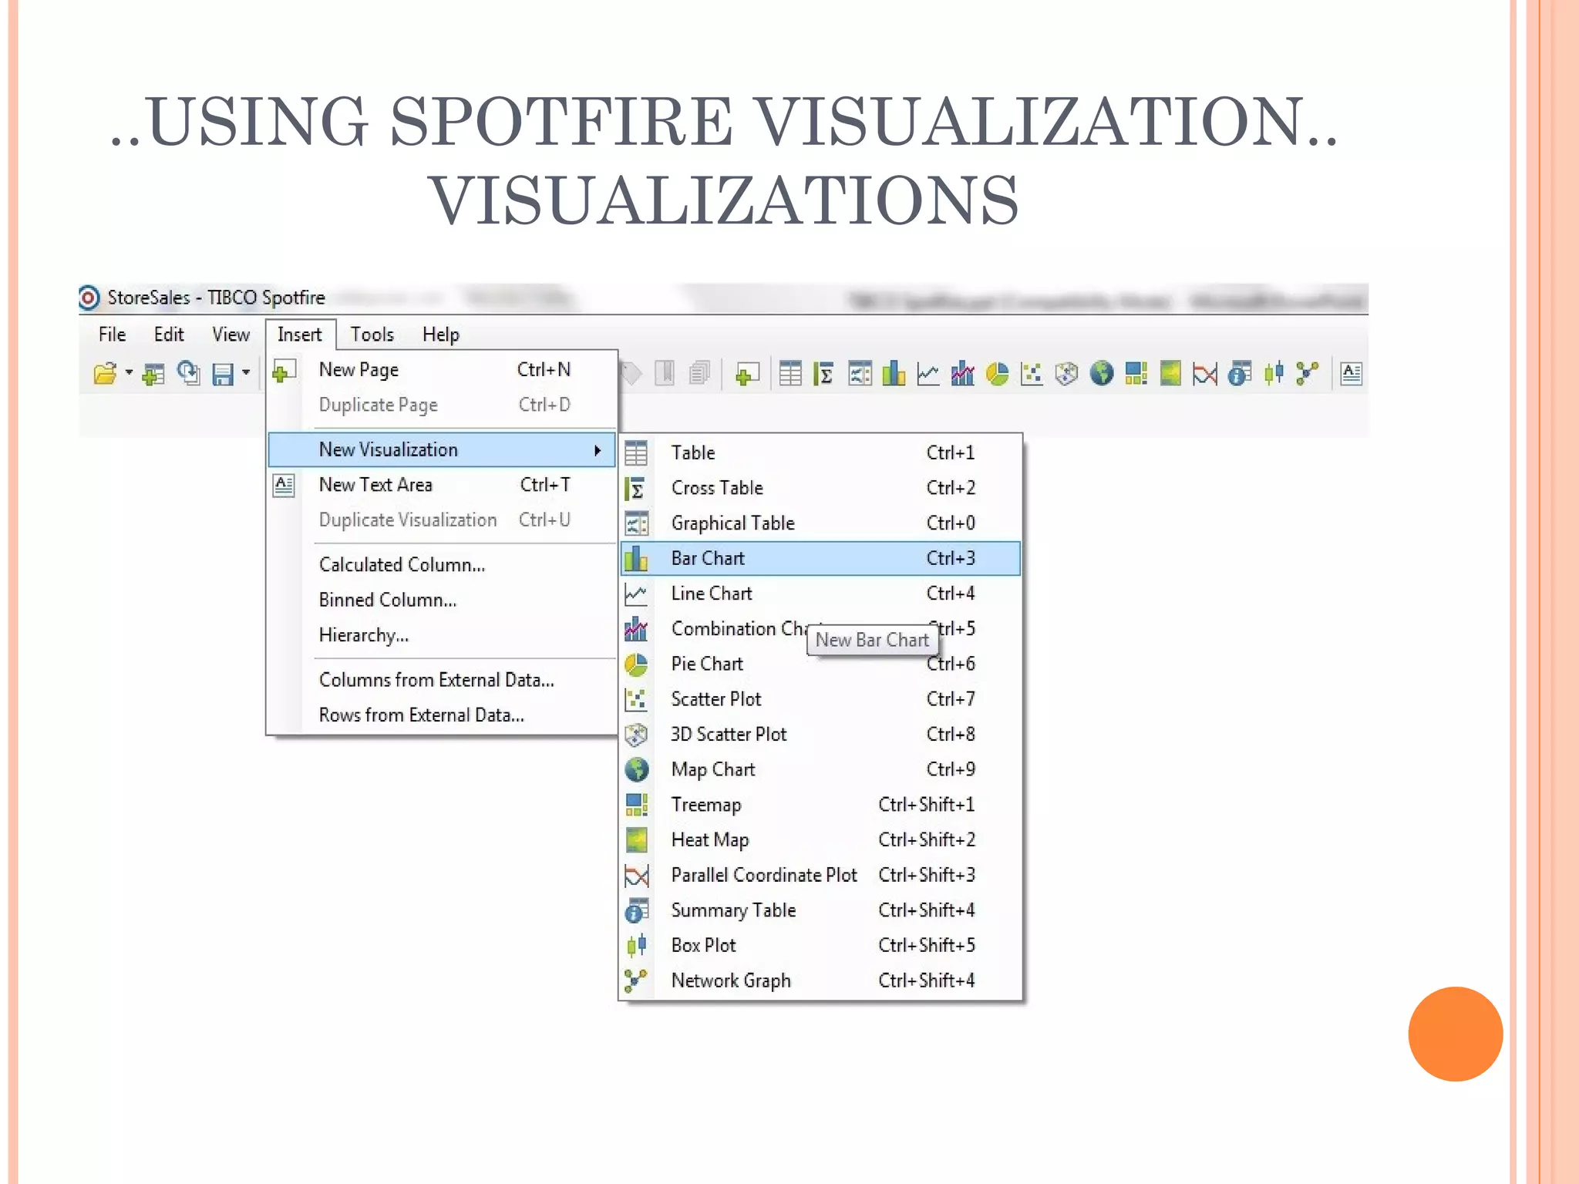Choose Parallel Coordinate Plot in submenu
Screen dimensions: 1579x1184
point(820,875)
